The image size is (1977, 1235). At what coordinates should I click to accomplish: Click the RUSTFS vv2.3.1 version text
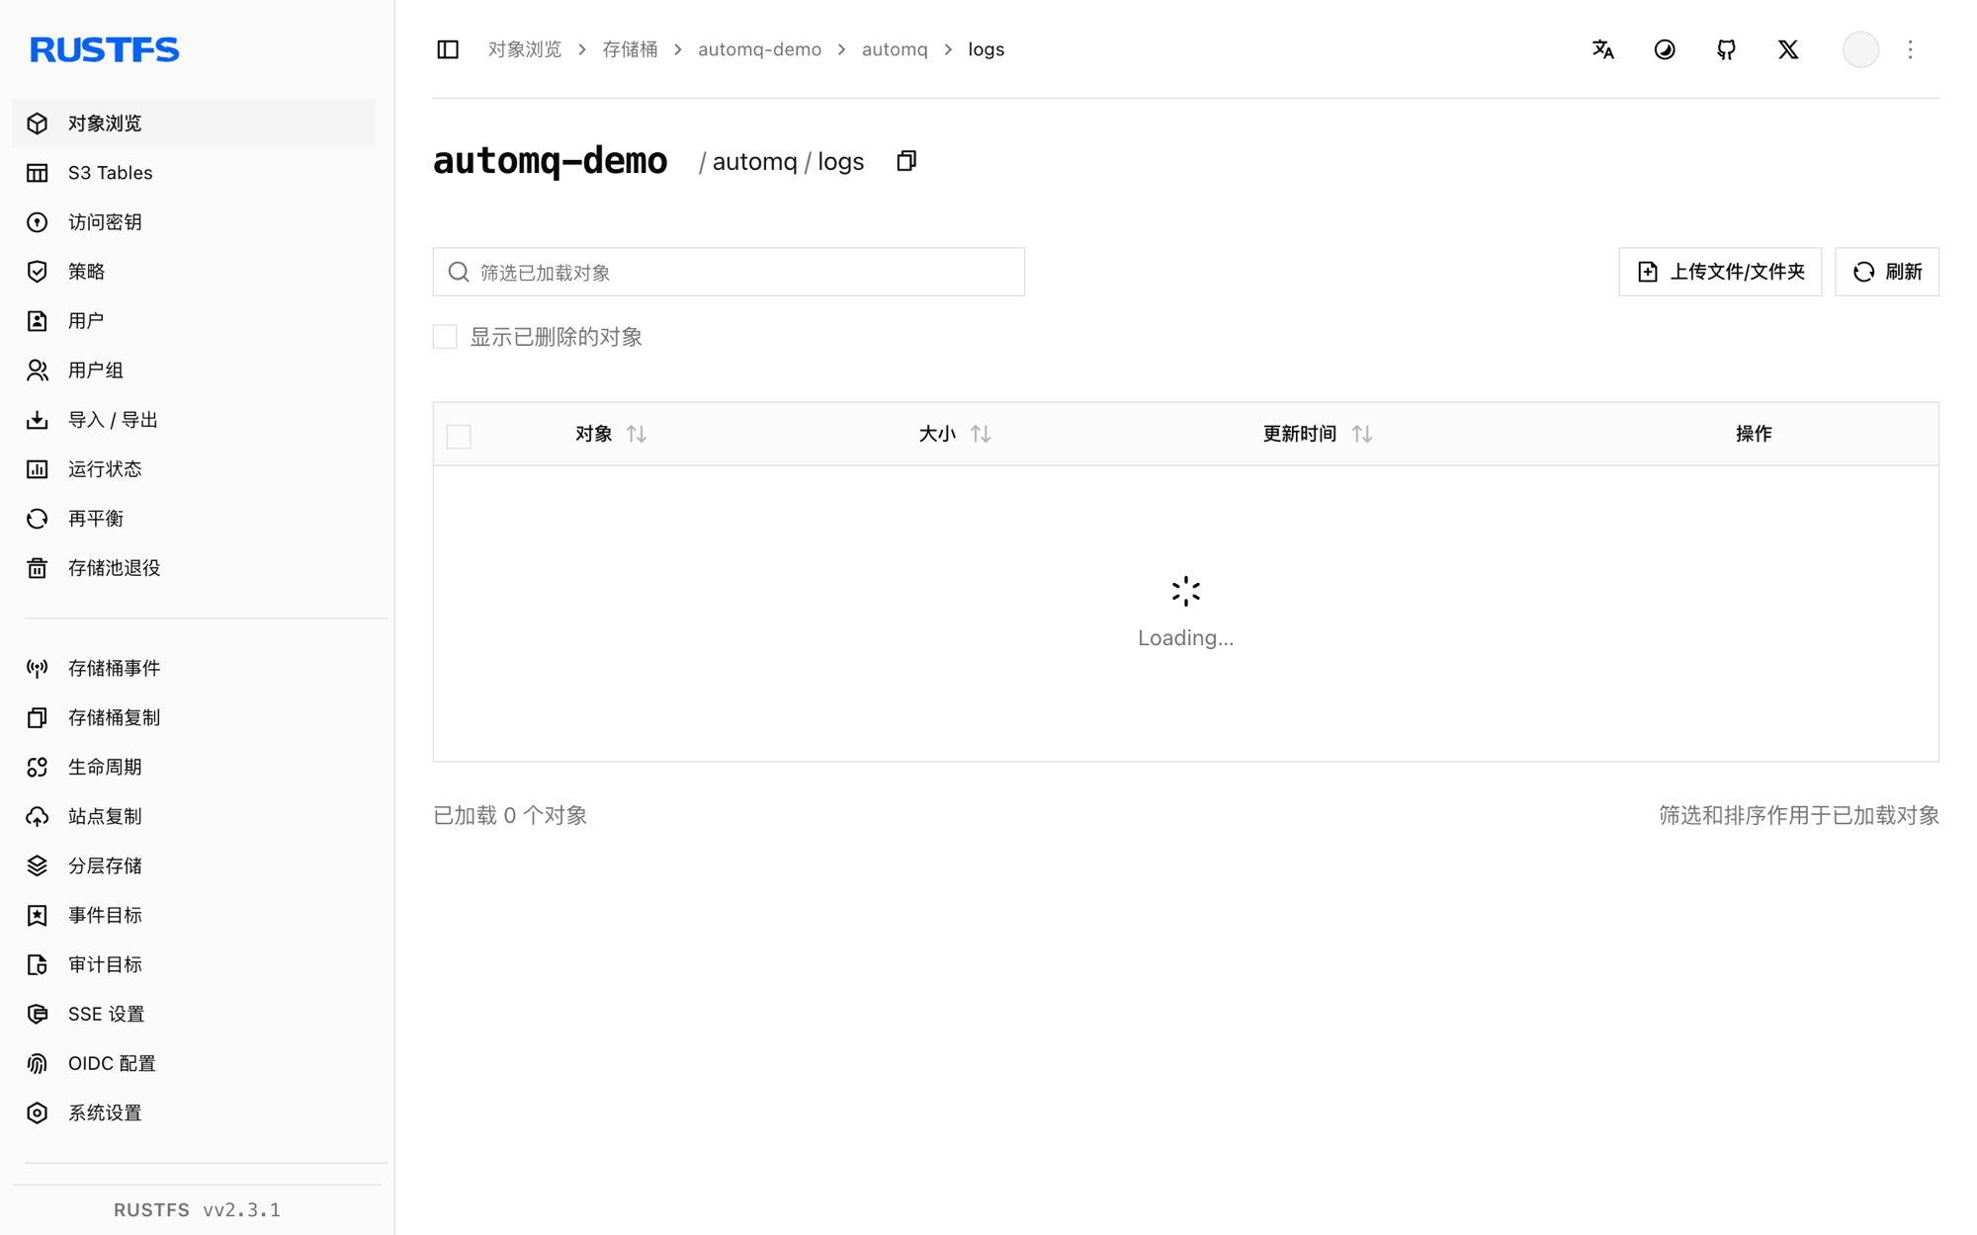tap(197, 1210)
